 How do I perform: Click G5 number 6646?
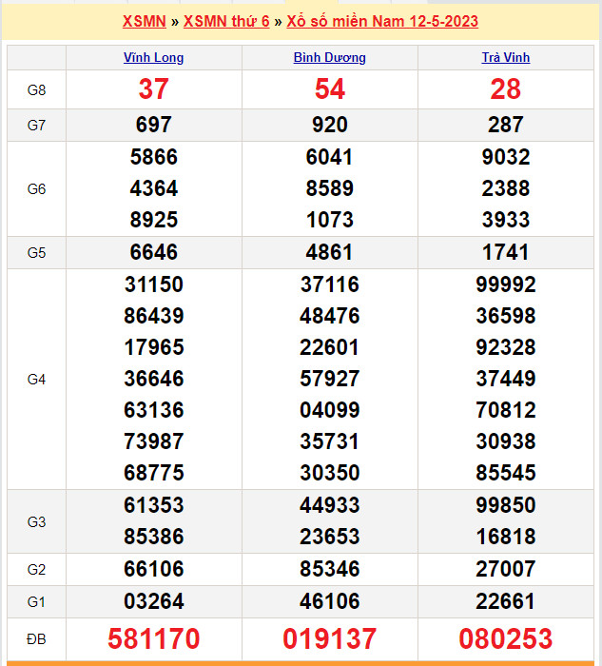[154, 252]
